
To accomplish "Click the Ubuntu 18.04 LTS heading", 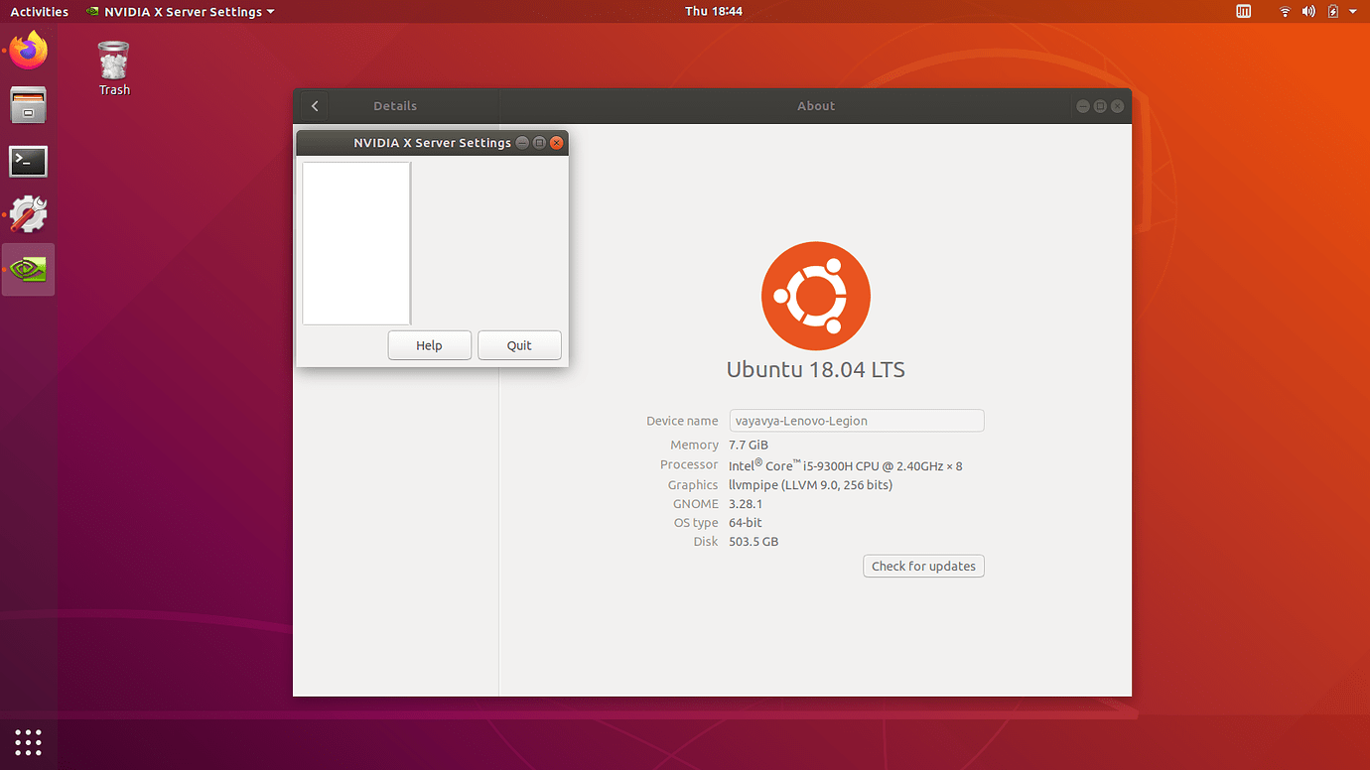I will pyautogui.click(x=816, y=370).
